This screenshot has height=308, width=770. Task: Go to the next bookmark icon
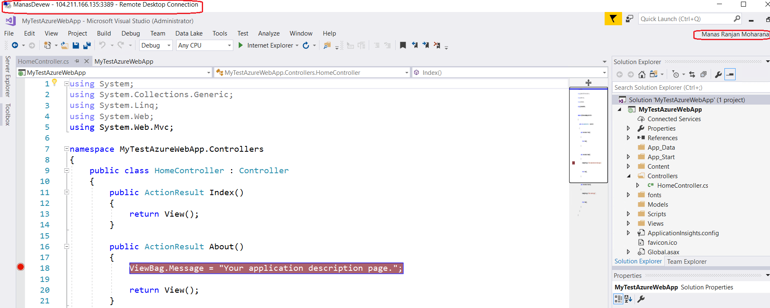pyautogui.click(x=426, y=45)
